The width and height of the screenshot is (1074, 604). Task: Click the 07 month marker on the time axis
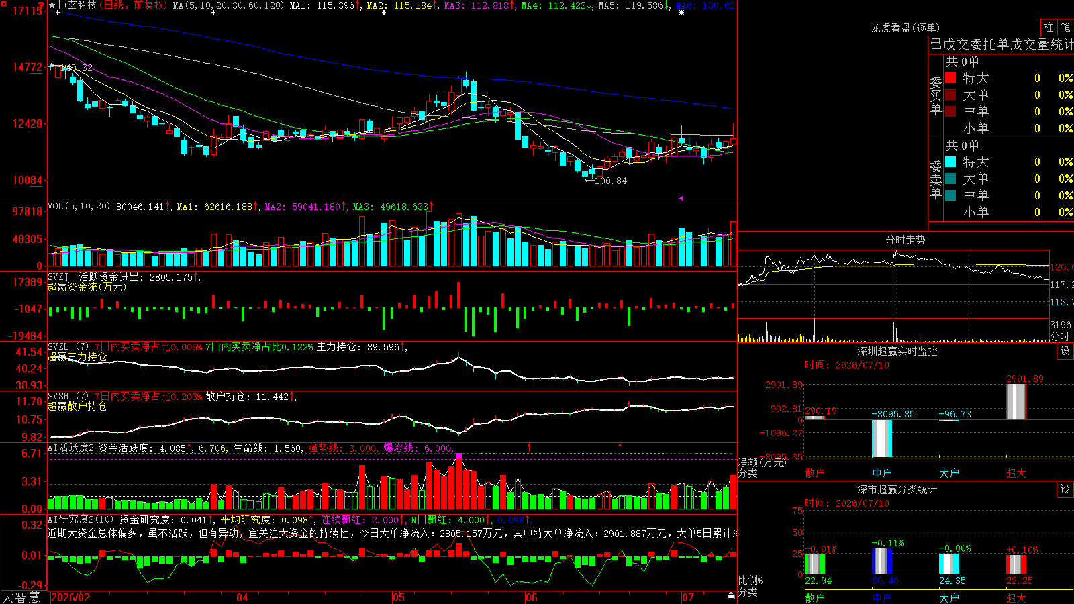point(688,597)
